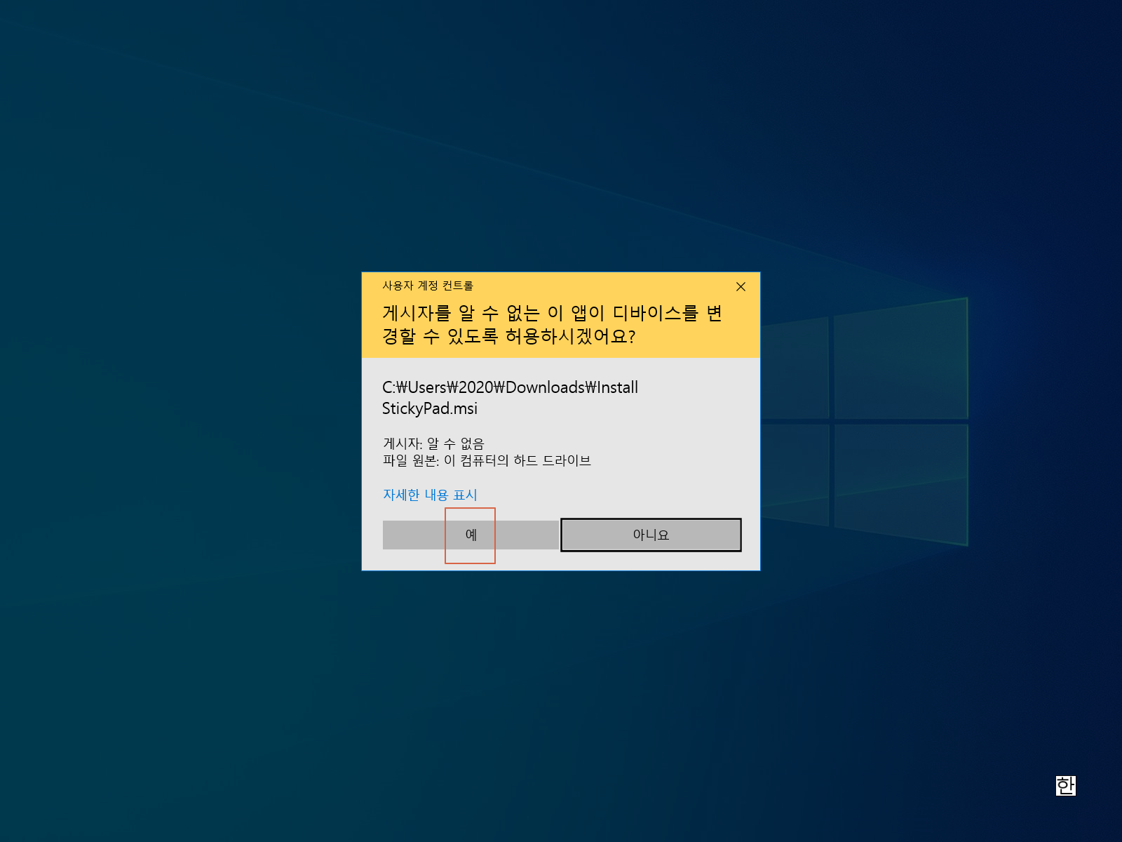
Task: Click the 파일 원본 hard drive text
Action: (x=487, y=460)
